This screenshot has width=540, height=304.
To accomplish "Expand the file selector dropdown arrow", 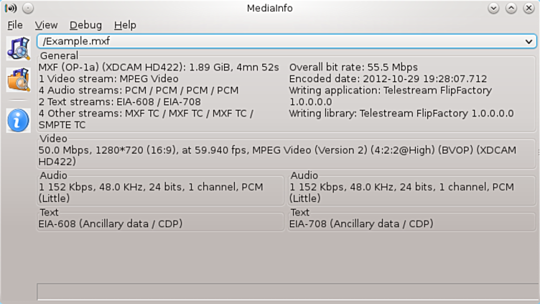I will click(529, 42).
